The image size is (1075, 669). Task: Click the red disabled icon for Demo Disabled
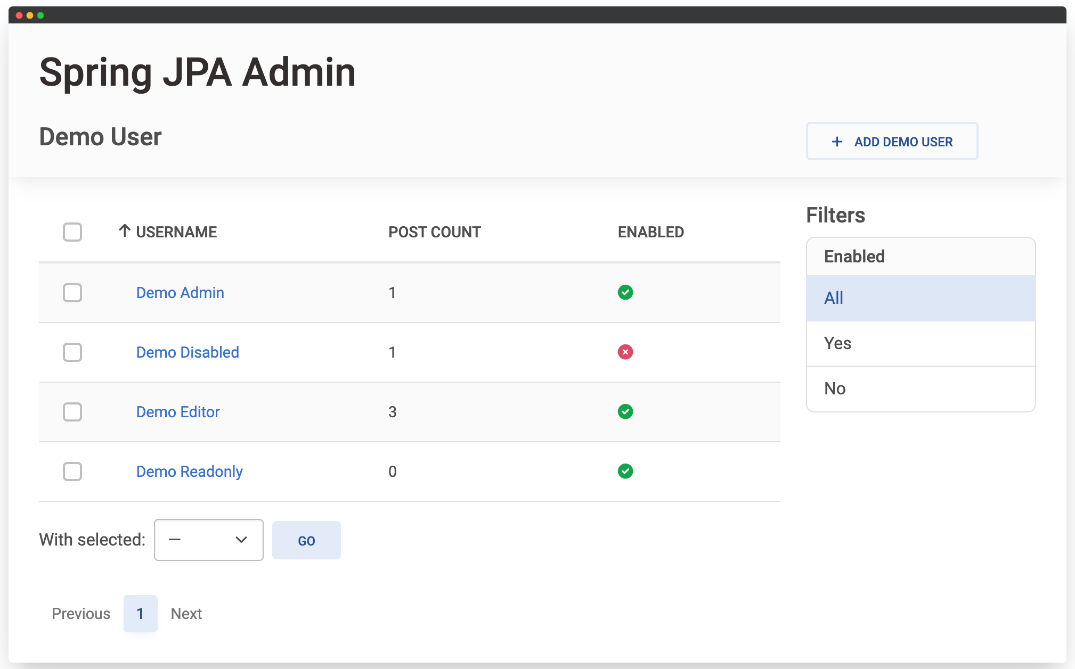click(625, 352)
